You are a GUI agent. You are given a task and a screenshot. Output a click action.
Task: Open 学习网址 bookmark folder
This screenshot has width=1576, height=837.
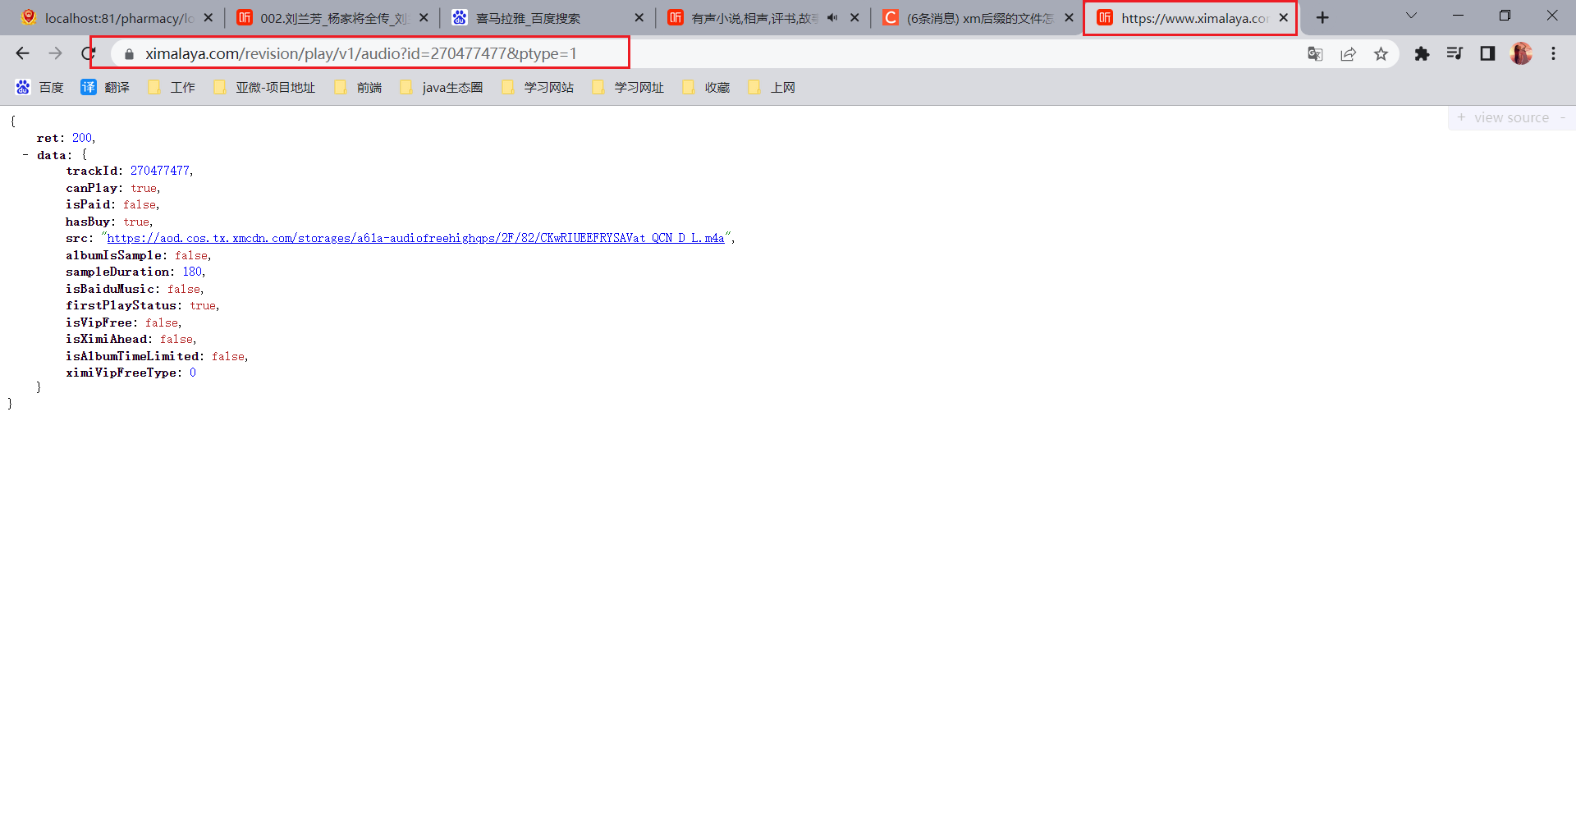click(628, 87)
